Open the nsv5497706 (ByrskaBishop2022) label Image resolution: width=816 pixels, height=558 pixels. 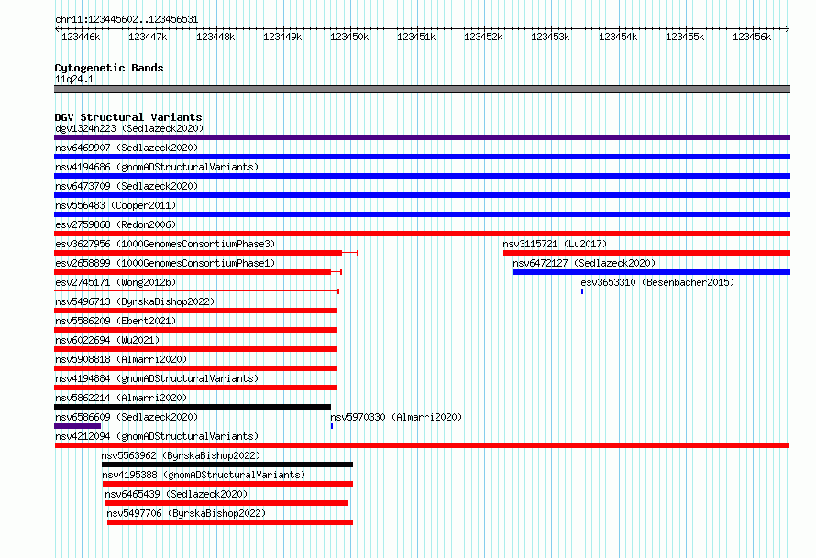186,513
